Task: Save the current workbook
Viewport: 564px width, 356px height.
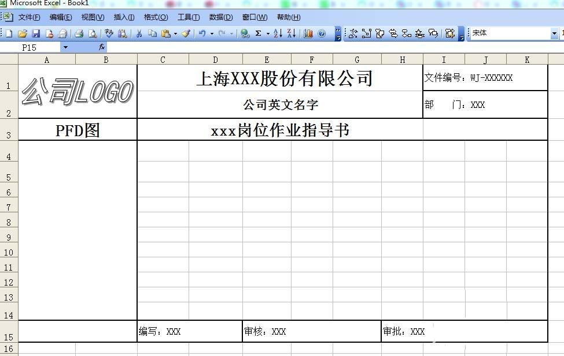Action: 36,33
